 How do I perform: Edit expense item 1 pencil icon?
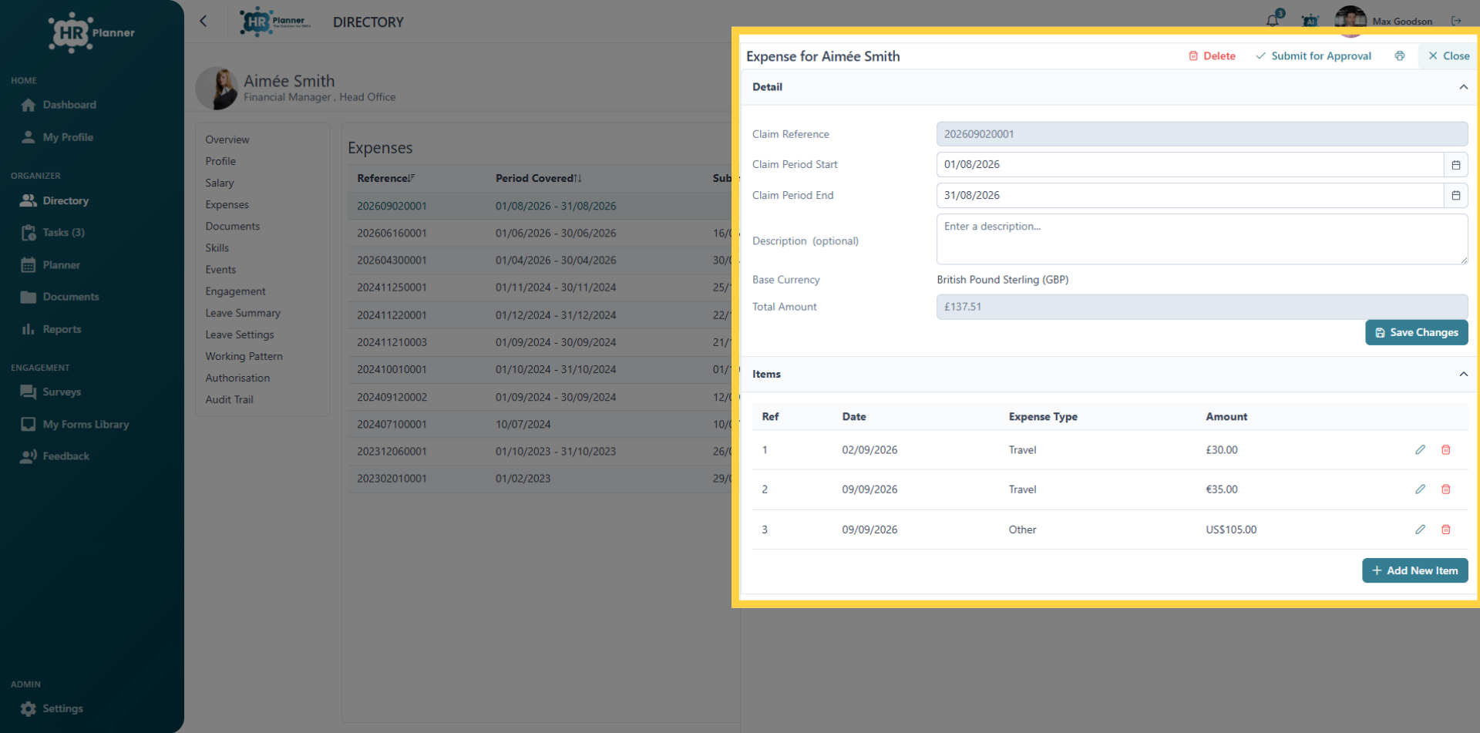tap(1420, 449)
